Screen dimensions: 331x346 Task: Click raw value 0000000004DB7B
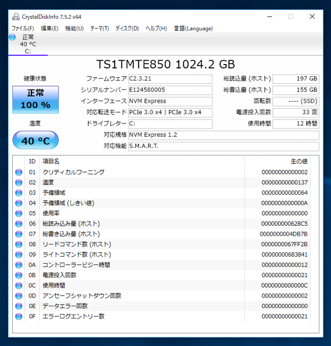[x=284, y=234]
